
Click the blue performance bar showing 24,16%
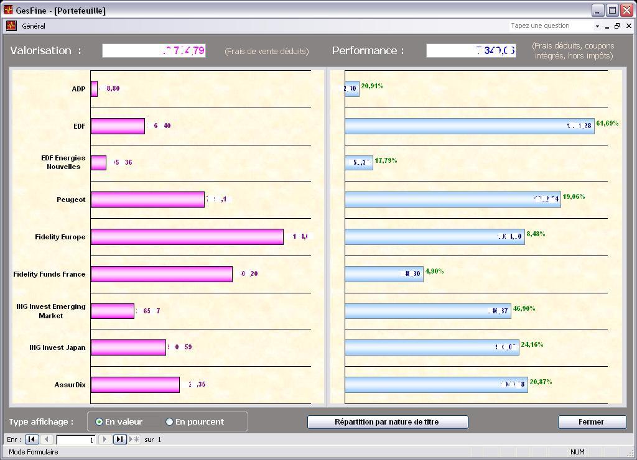[432, 347]
